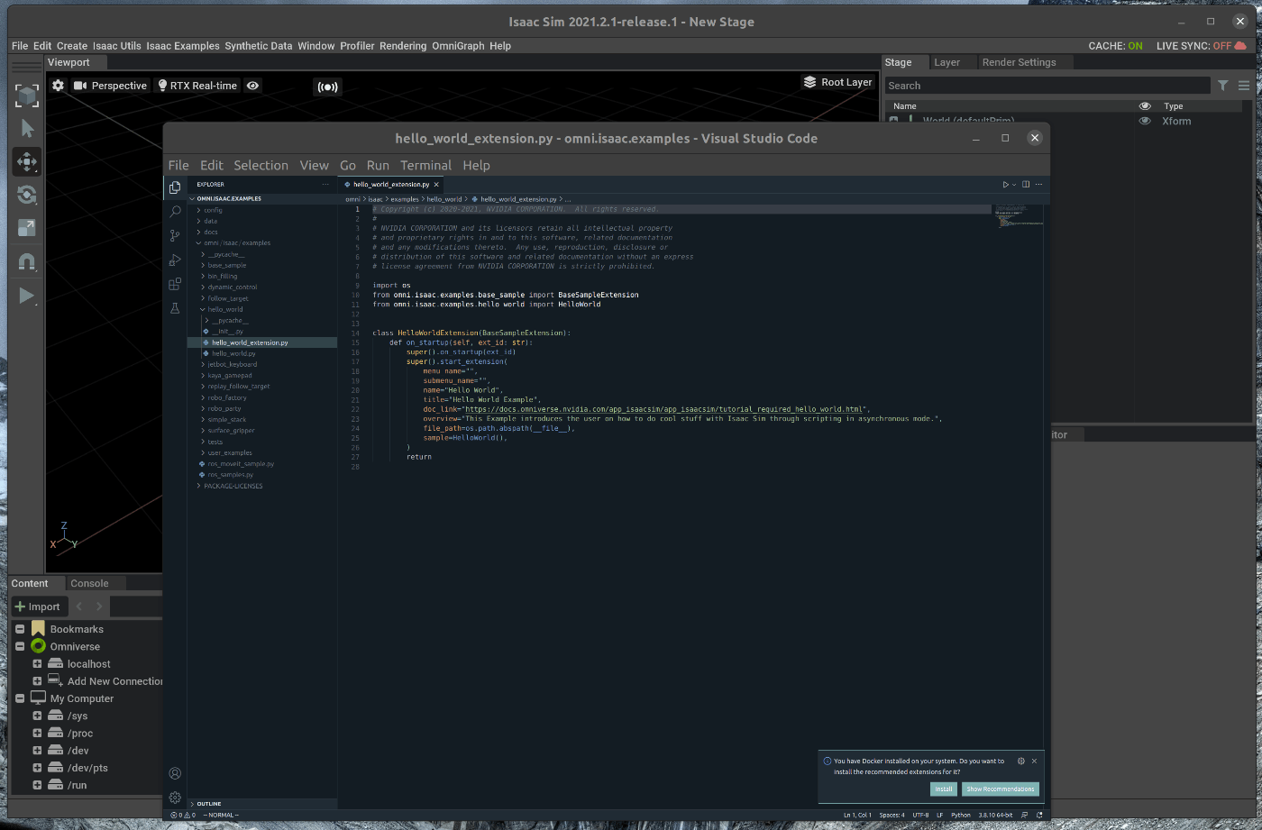Click Install in the Docker notification
The image size is (1262, 830).
pyautogui.click(x=944, y=789)
